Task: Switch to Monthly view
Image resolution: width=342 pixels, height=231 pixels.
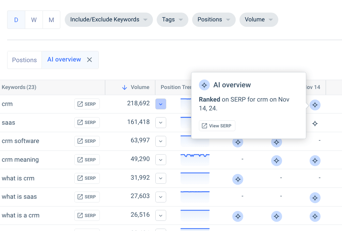Action: click(51, 20)
